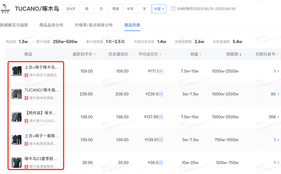Expand the 大促 period dropdown
Viewport: 281px width, 174px height.
click(x=159, y=9)
